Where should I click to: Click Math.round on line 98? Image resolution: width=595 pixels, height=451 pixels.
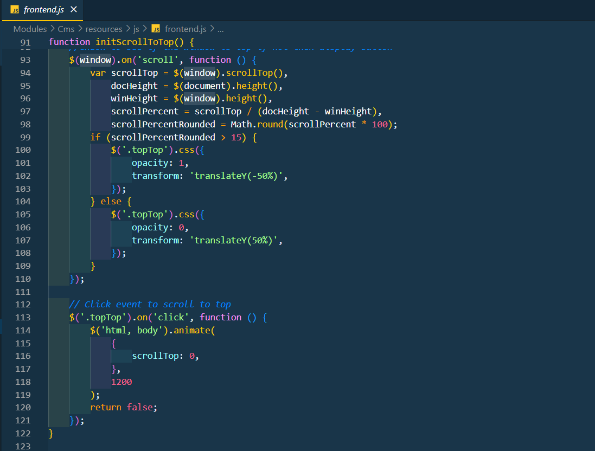click(x=257, y=125)
